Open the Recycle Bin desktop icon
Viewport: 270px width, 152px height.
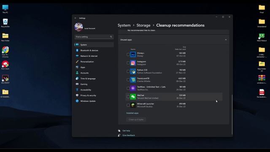tap(5, 23)
